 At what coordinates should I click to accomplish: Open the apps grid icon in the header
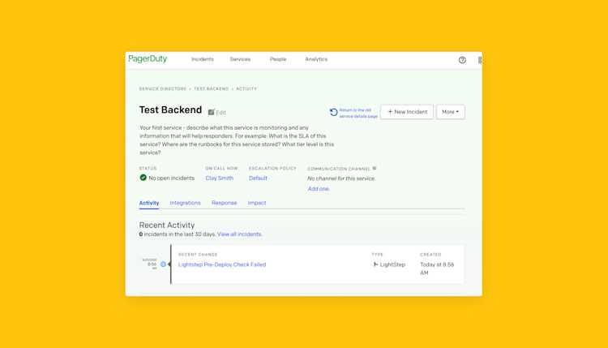click(480, 60)
